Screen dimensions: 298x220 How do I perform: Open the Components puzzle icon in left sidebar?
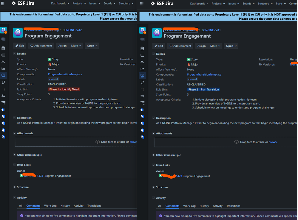click(3, 82)
